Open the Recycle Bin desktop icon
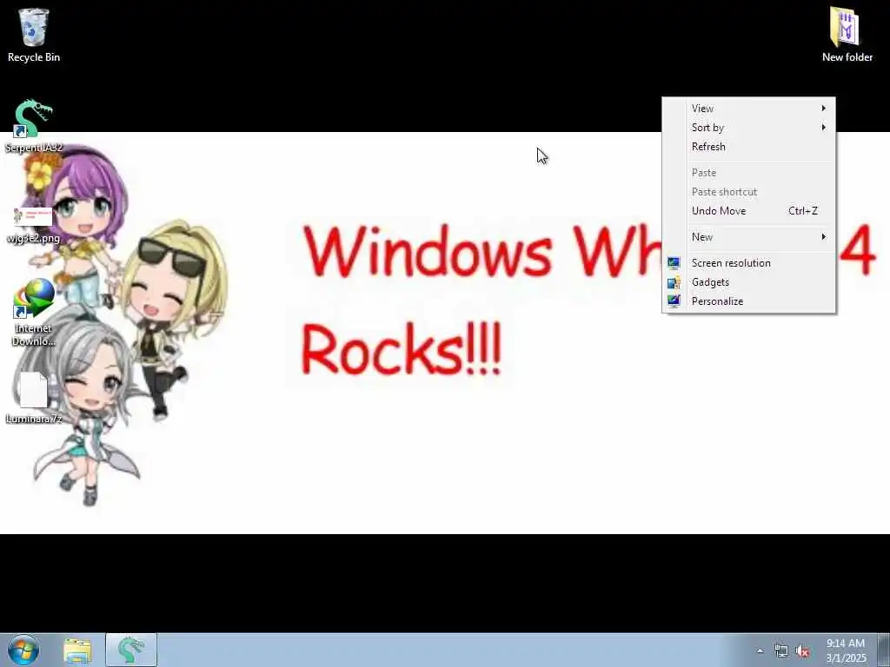Image resolution: width=890 pixels, height=667 pixels. 34,35
